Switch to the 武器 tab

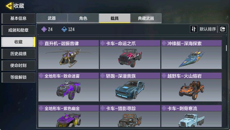(52, 18)
